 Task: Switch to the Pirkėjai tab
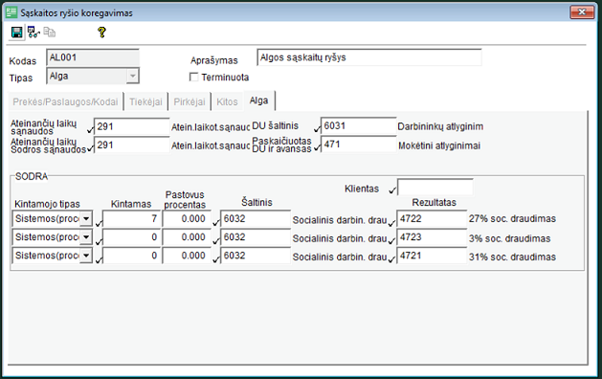click(190, 101)
